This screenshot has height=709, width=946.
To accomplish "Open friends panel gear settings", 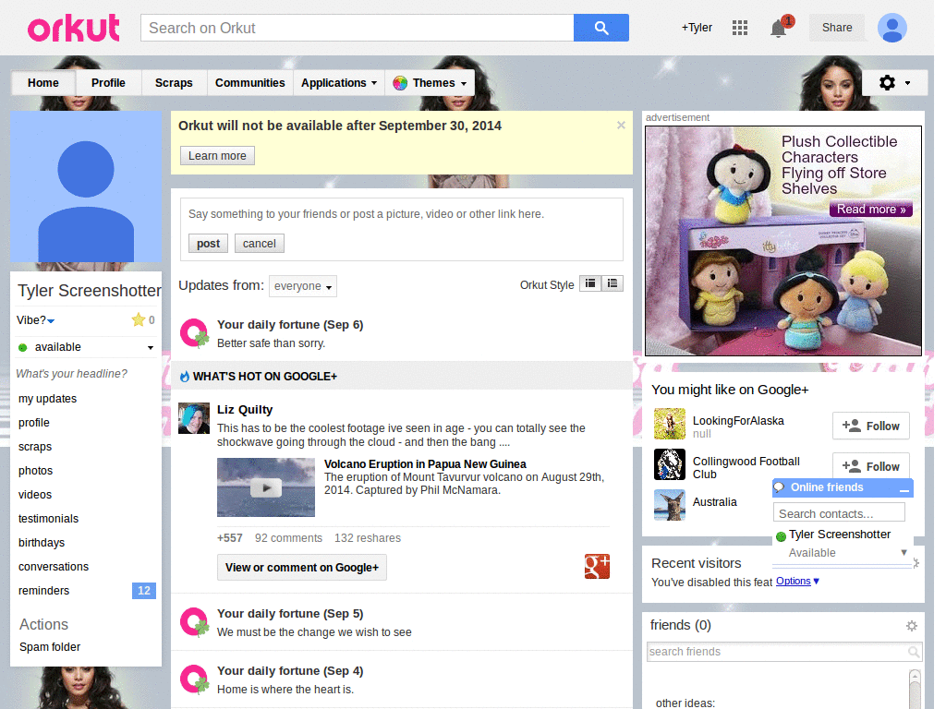I will pos(912,626).
